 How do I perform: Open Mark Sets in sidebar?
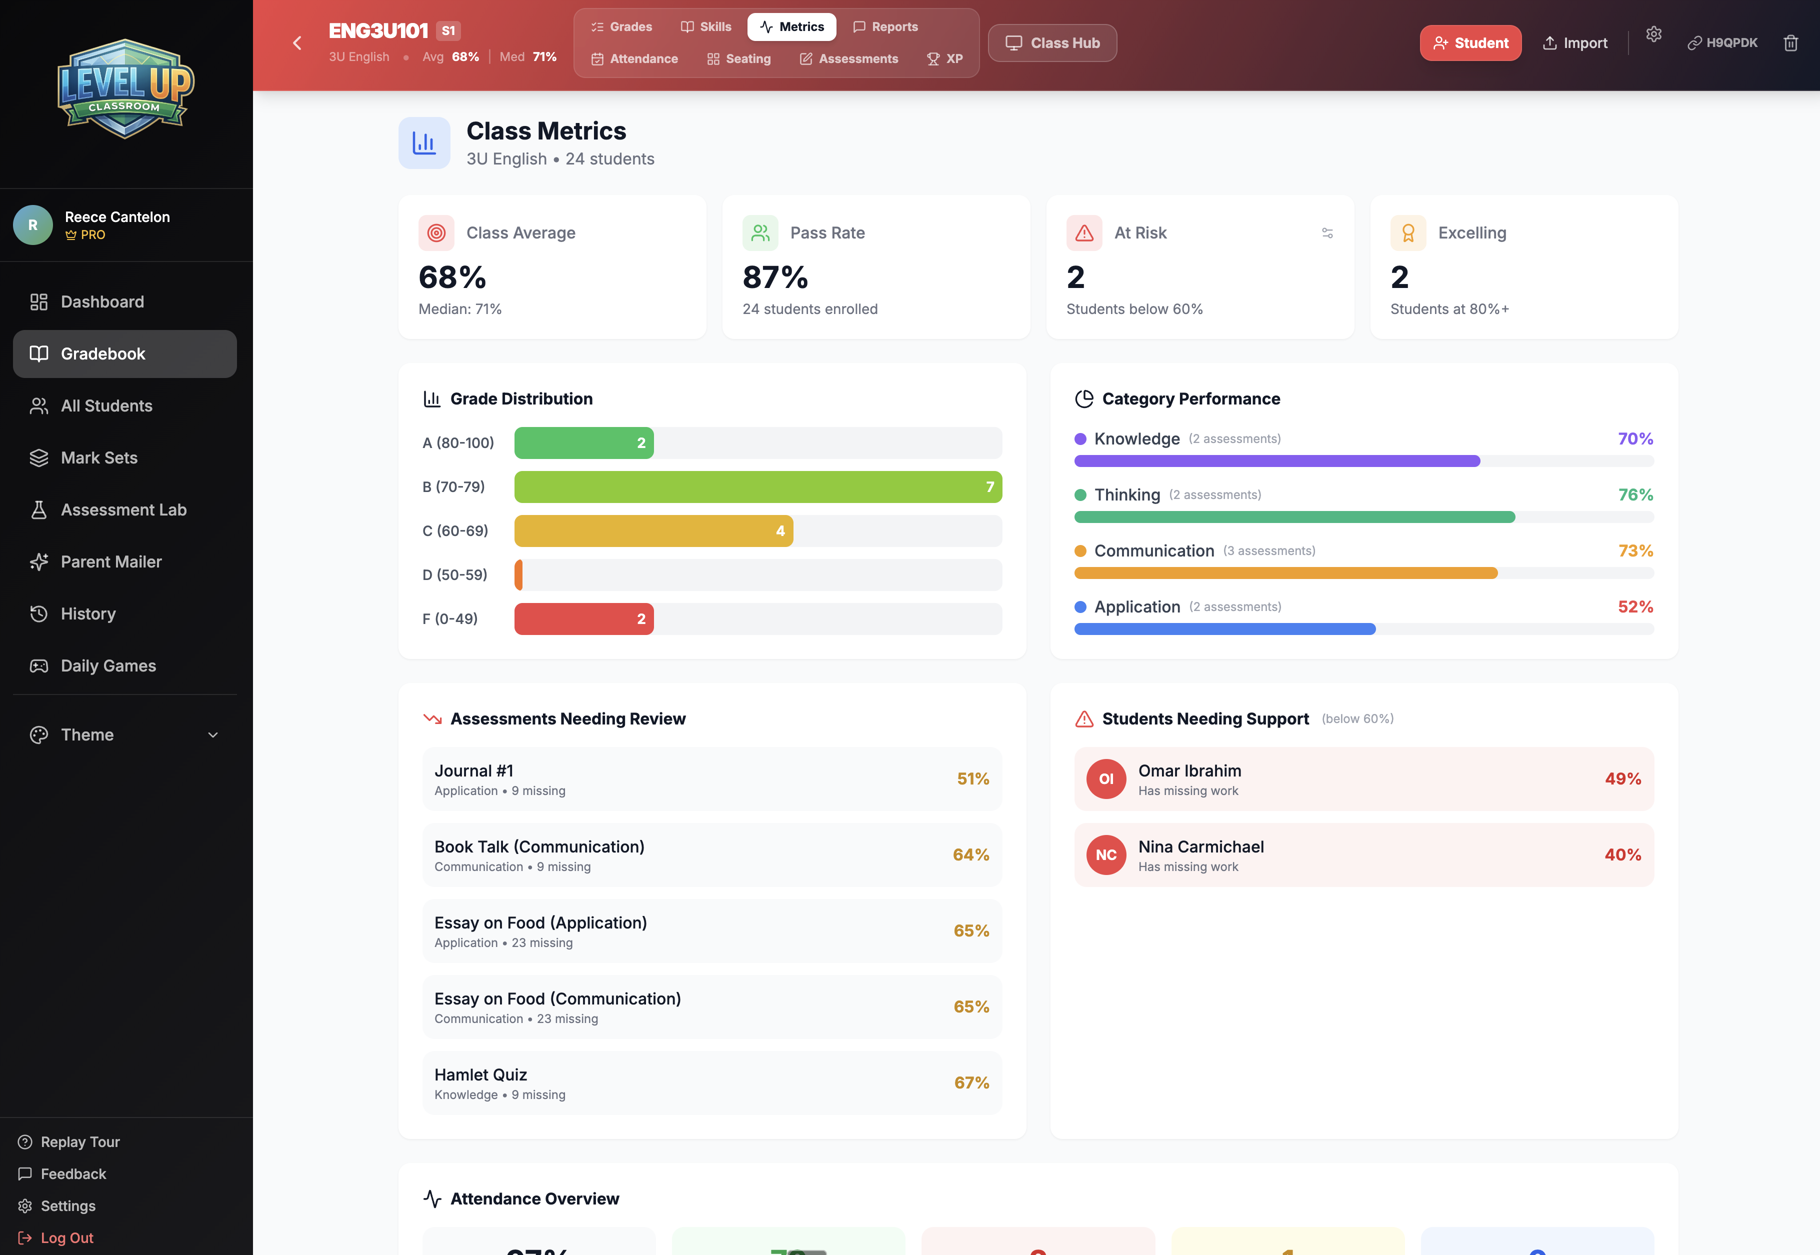click(99, 457)
